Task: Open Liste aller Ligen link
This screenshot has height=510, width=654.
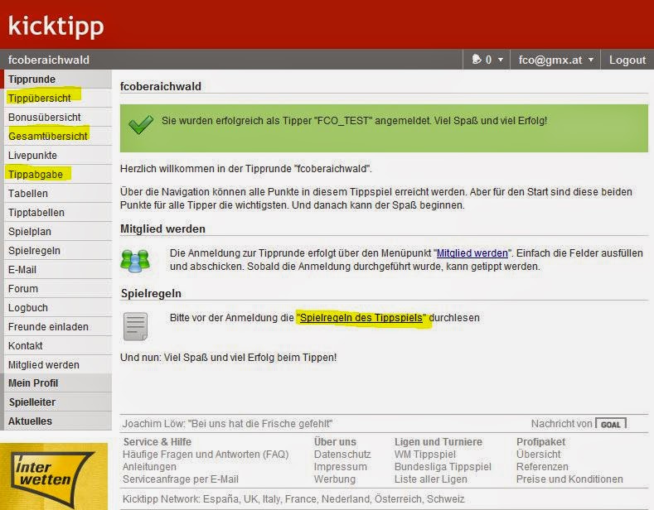Action: [431, 479]
